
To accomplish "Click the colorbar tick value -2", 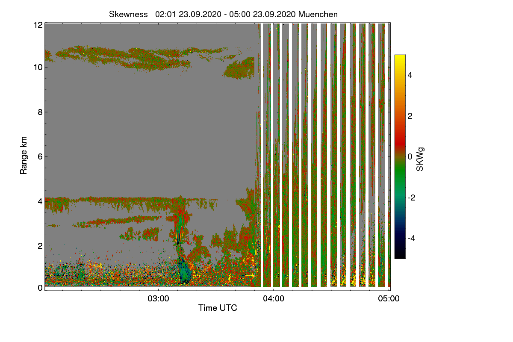I will point(412,198).
